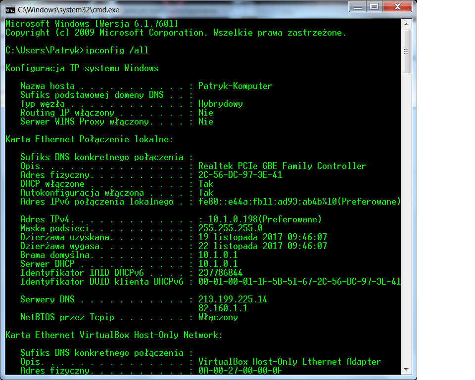Image resolution: width=475 pixels, height=380 pixels.
Task: Click physical address 2C-56-DC-97-3E-41
Action: coord(240,175)
